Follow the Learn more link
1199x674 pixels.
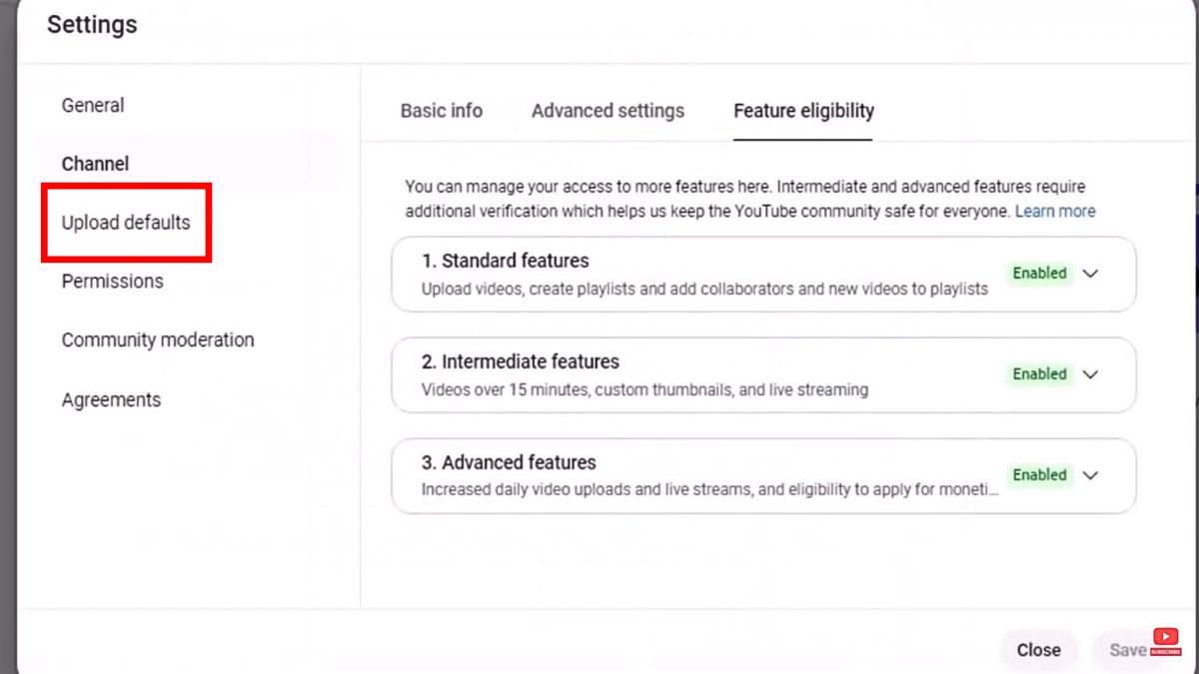tap(1055, 212)
